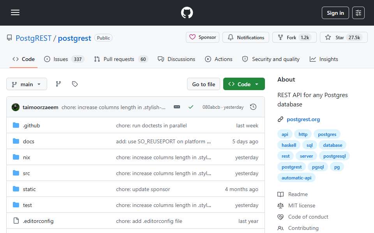Screen dimensions: 374x233
Task: Open latest commit message about stylish columns
Action: 113,107
